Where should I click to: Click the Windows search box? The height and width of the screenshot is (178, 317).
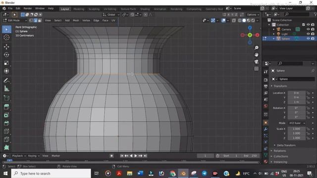point(51,174)
